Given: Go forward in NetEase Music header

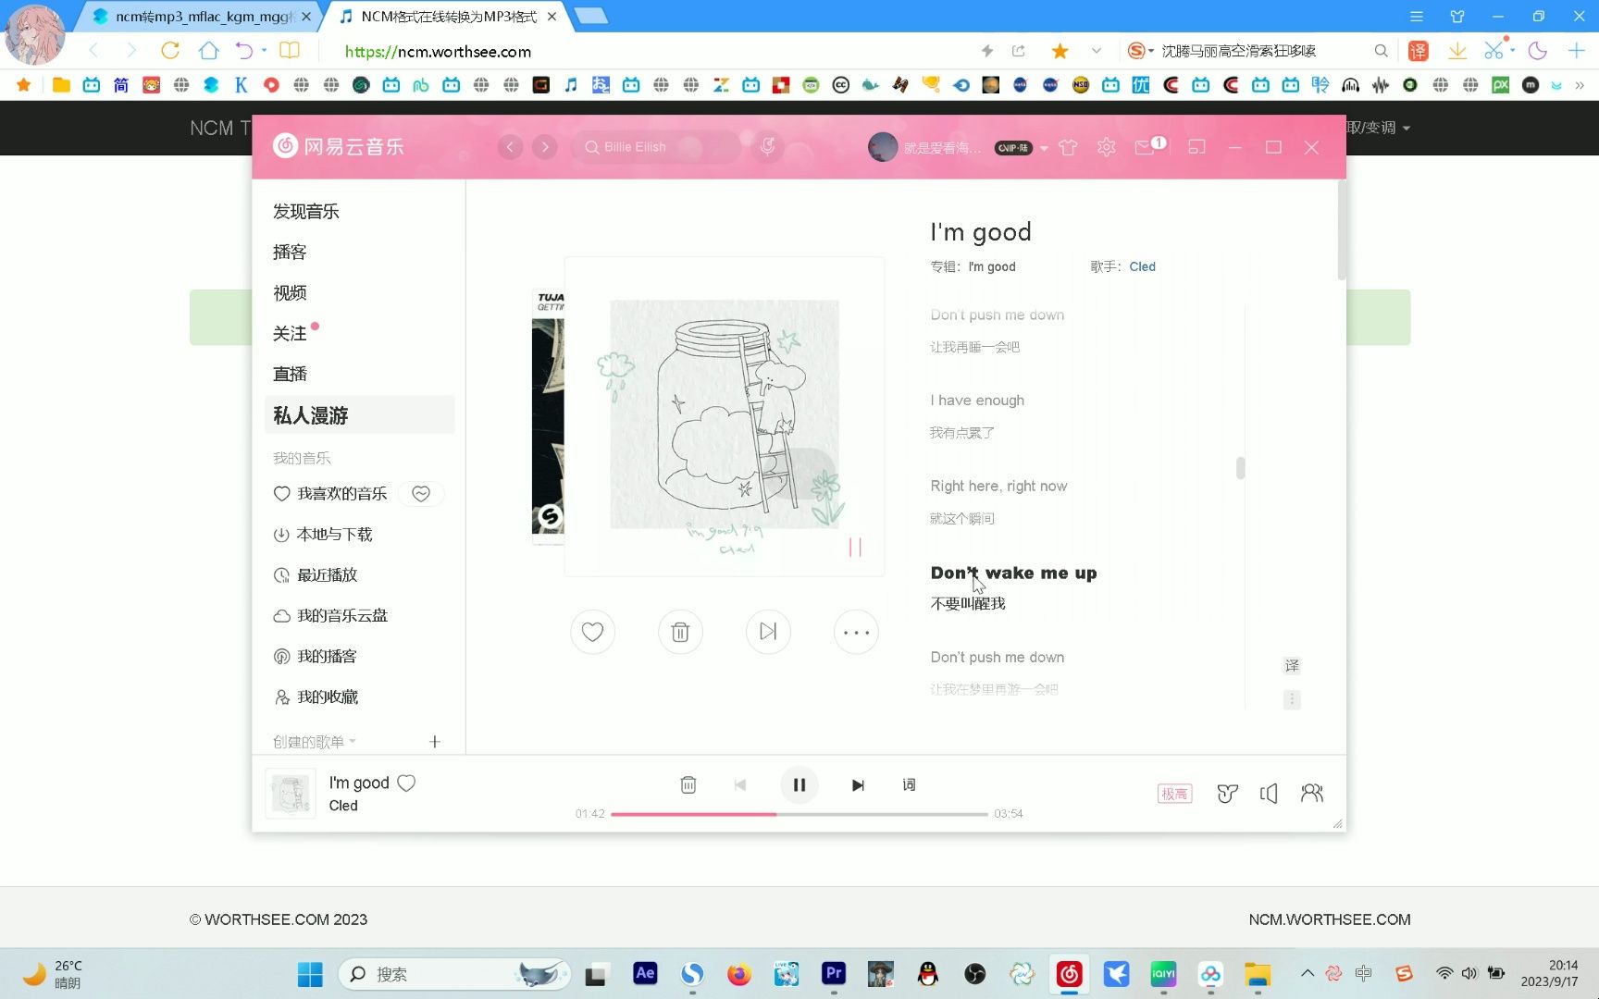Looking at the screenshot, I should coord(545,147).
